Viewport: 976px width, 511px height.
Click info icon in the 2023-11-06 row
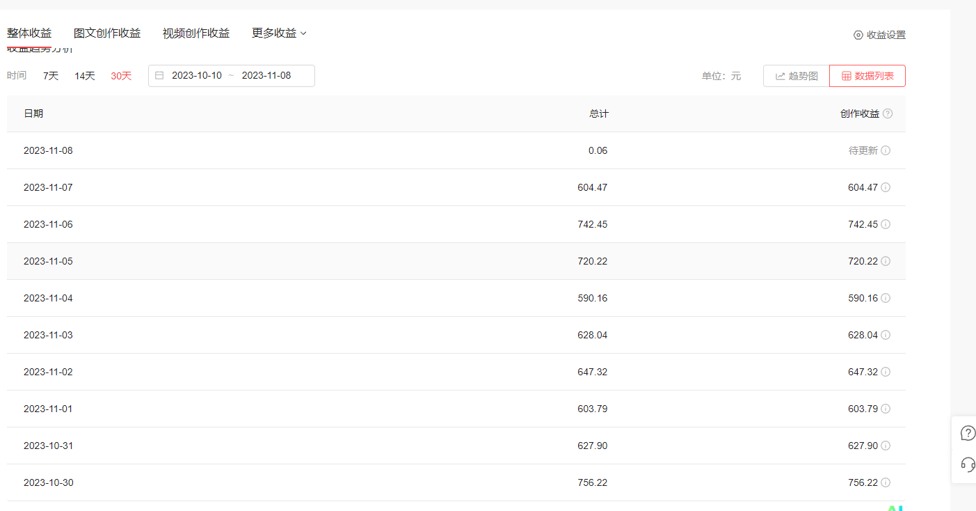point(886,224)
